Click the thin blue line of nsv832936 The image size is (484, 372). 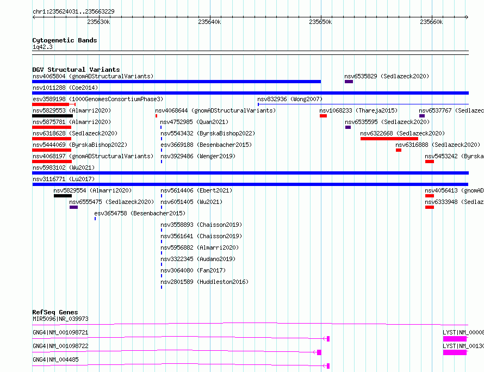coord(363,104)
